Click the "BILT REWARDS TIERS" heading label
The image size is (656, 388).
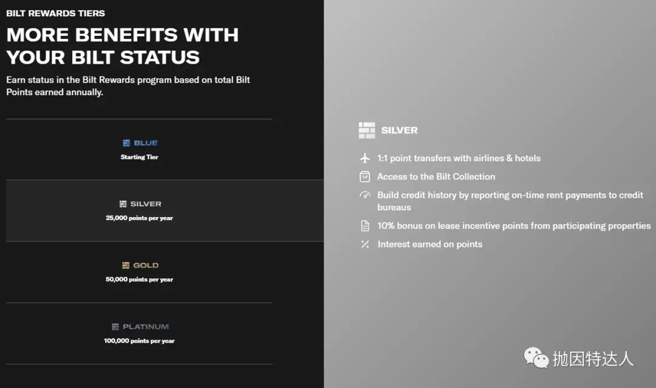pyautogui.click(x=55, y=13)
